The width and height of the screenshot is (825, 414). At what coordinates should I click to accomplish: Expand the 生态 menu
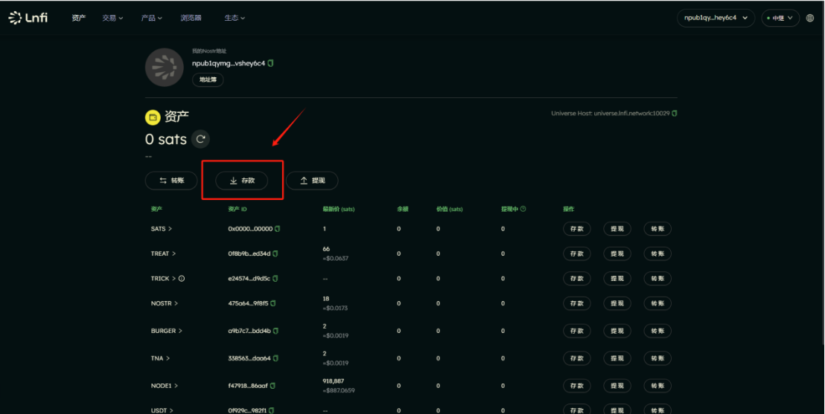click(x=235, y=18)
